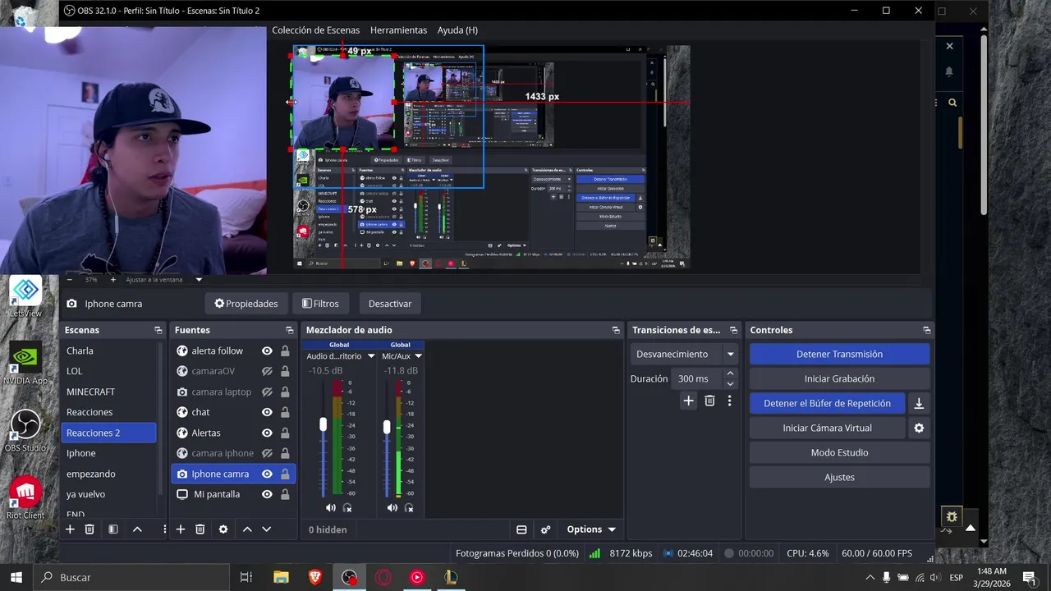Move selected source up in Fuentes
The height and width of the screenshot is (591, 1051).
click(247, 529)
